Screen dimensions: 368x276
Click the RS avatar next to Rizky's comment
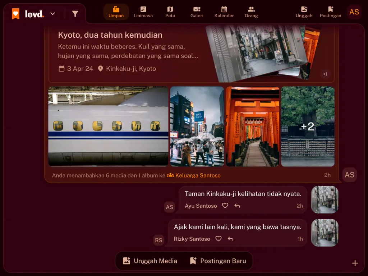(x=158, y=240)
